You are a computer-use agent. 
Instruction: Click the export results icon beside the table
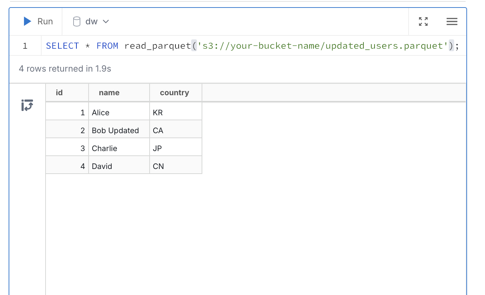[27, 105]
